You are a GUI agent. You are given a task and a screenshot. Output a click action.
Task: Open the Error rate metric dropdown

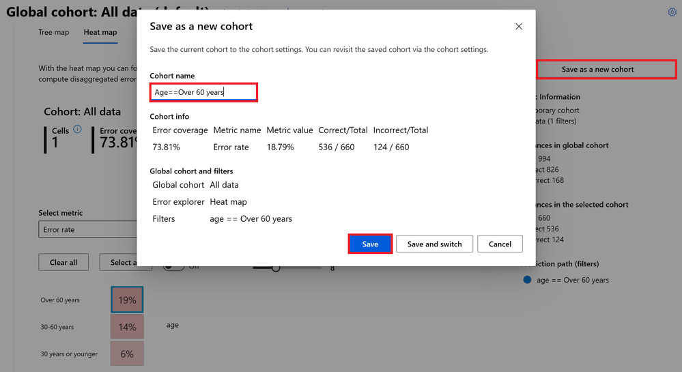[87, 229]
